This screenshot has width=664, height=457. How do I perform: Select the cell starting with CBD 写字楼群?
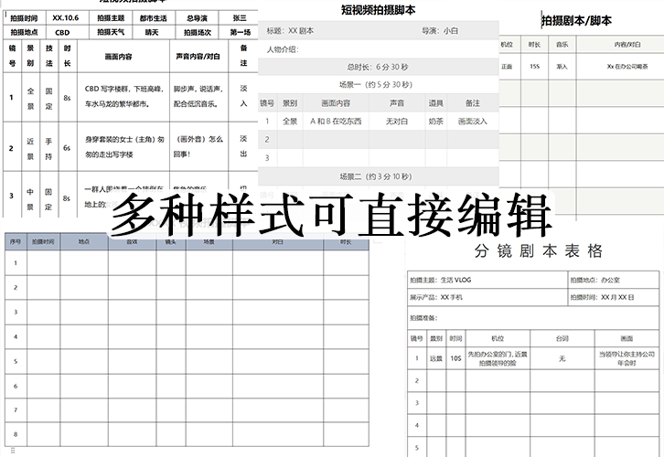(124, 96)
